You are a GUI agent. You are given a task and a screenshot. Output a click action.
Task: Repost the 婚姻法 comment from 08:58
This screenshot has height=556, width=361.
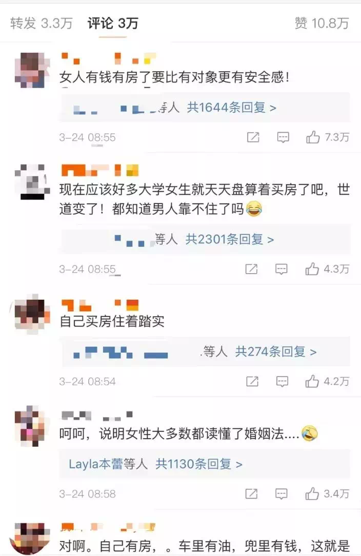coord(252,493)
